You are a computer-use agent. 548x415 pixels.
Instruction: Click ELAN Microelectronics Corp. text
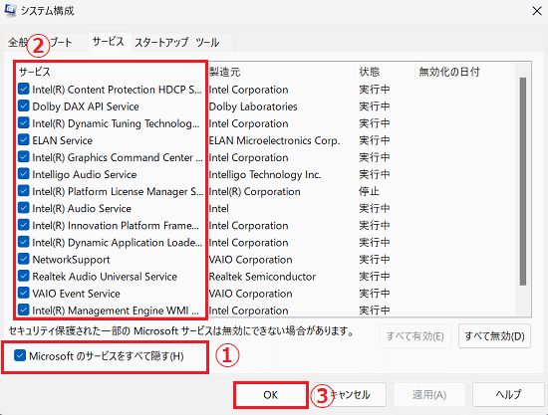(274, 140)
